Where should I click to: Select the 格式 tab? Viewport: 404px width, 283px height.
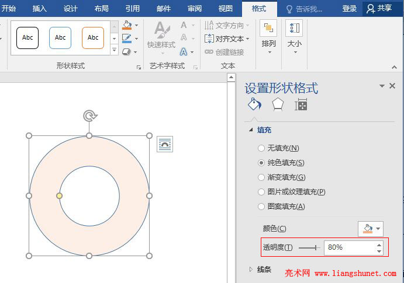tap(259, 9)
